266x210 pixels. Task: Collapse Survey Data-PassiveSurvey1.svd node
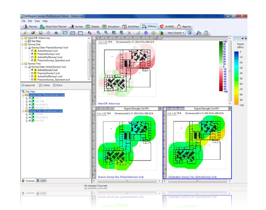pos(26,47)
